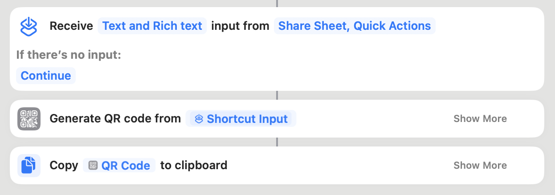Click the small QR icon in QR Code token
Screen dimensions: 555x195
coord(93,166)
